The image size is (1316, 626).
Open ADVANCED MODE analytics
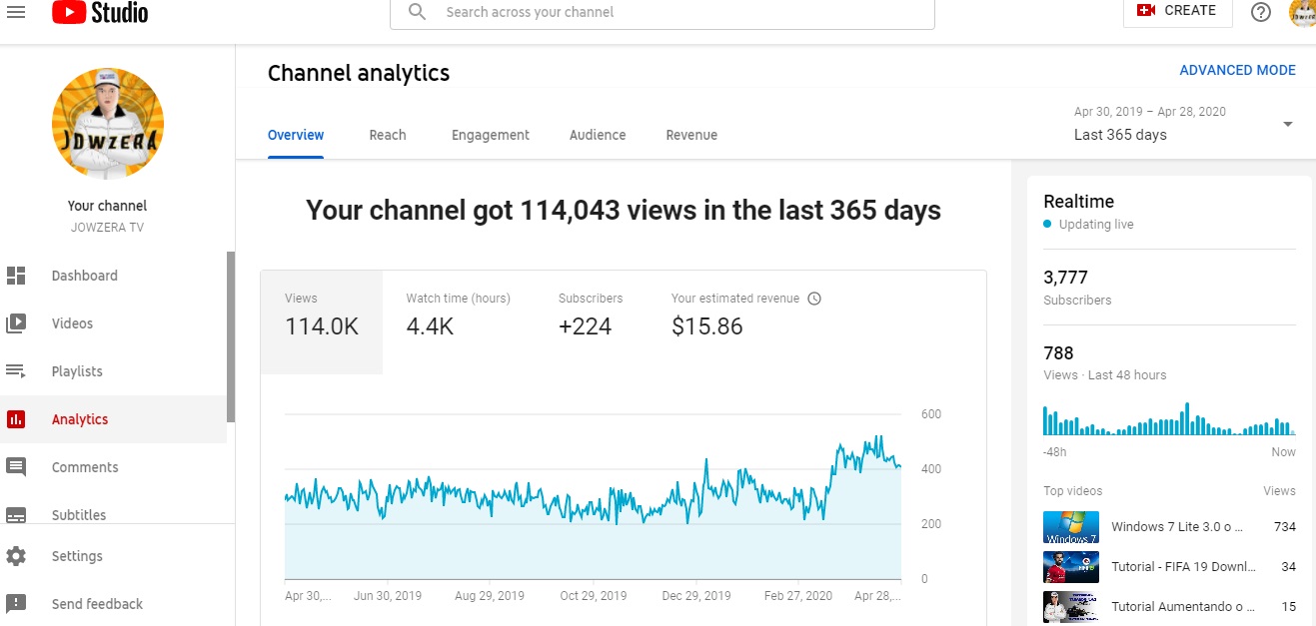pyautogui.click(x=1237, y=70)
